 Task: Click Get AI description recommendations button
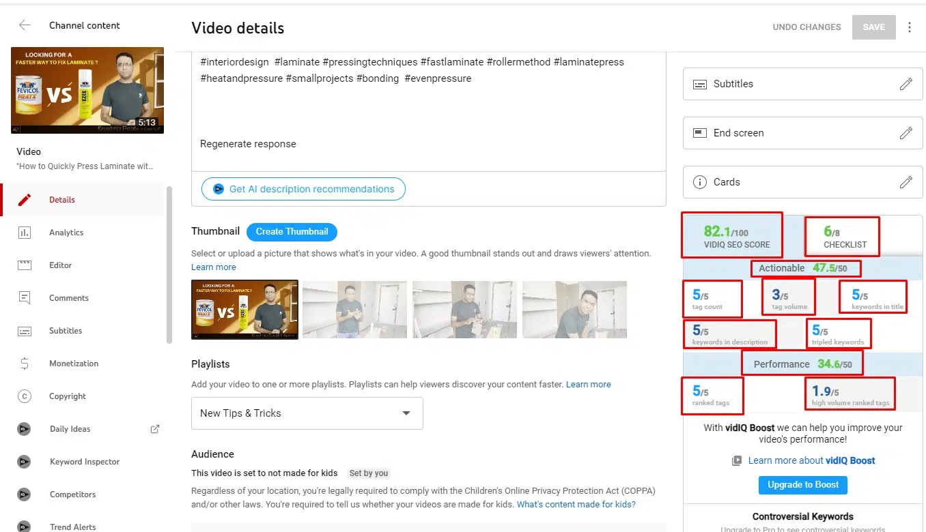(x=303, y=189)
